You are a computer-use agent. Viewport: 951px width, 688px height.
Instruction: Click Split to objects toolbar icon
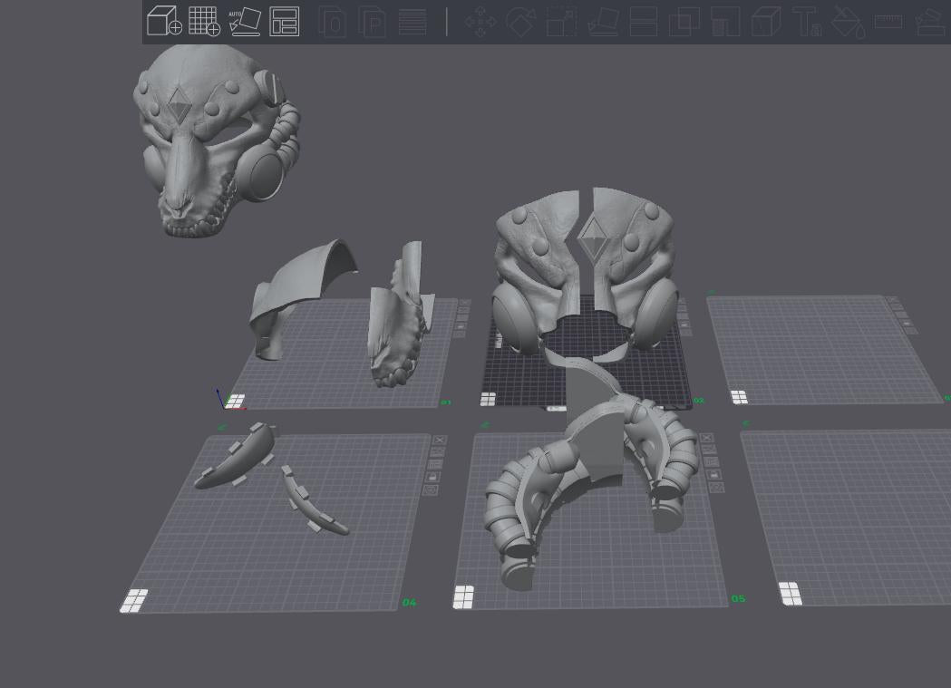[x=333, y=22]
